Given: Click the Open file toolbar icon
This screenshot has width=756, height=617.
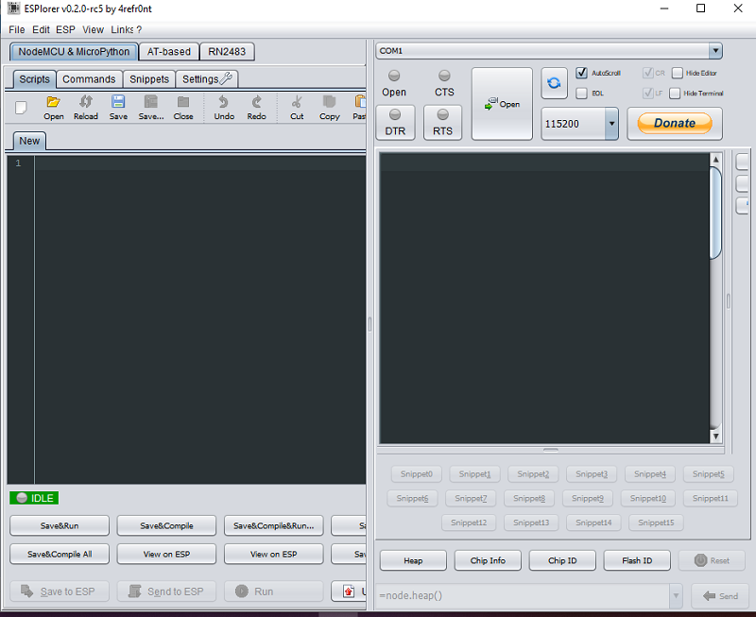Looking at the screenshot, I should pyautogui.click(x=54, y=103).
